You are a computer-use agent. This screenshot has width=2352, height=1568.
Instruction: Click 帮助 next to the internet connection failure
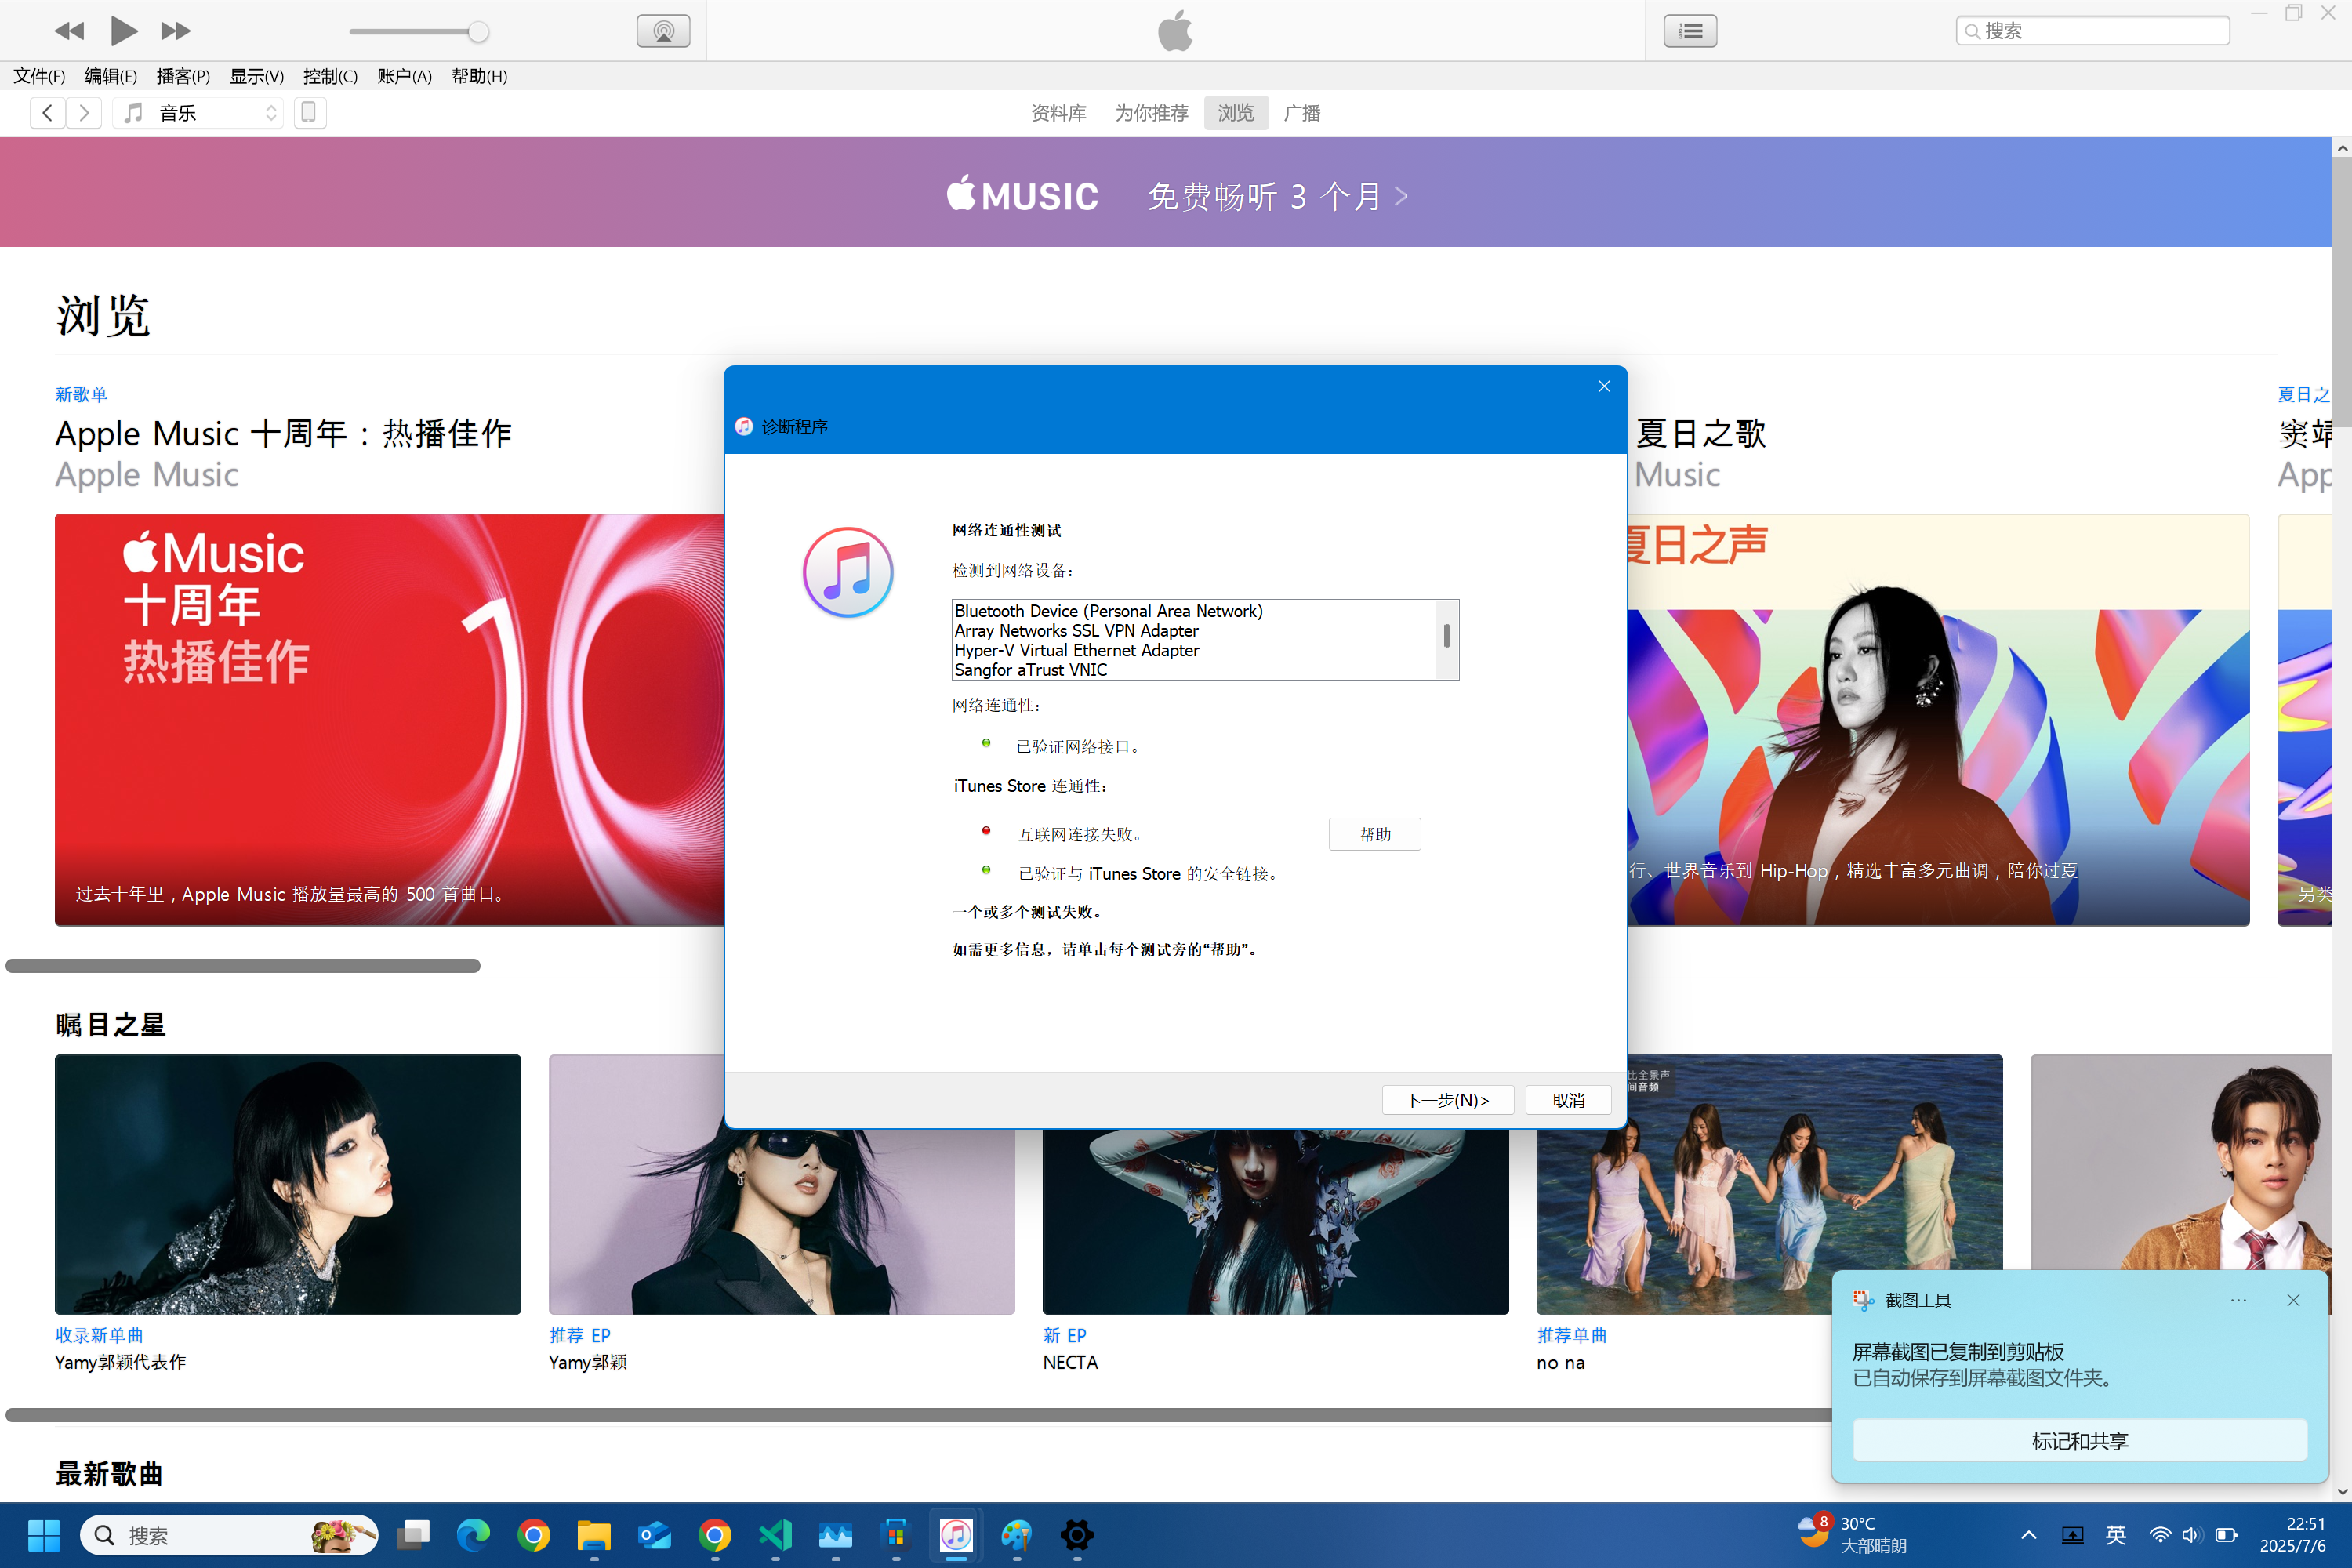(x=1374, y=834)
